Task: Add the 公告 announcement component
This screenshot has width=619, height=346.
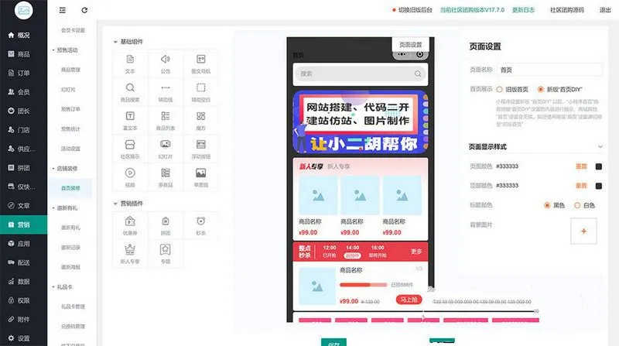Action: click(166, 64)
